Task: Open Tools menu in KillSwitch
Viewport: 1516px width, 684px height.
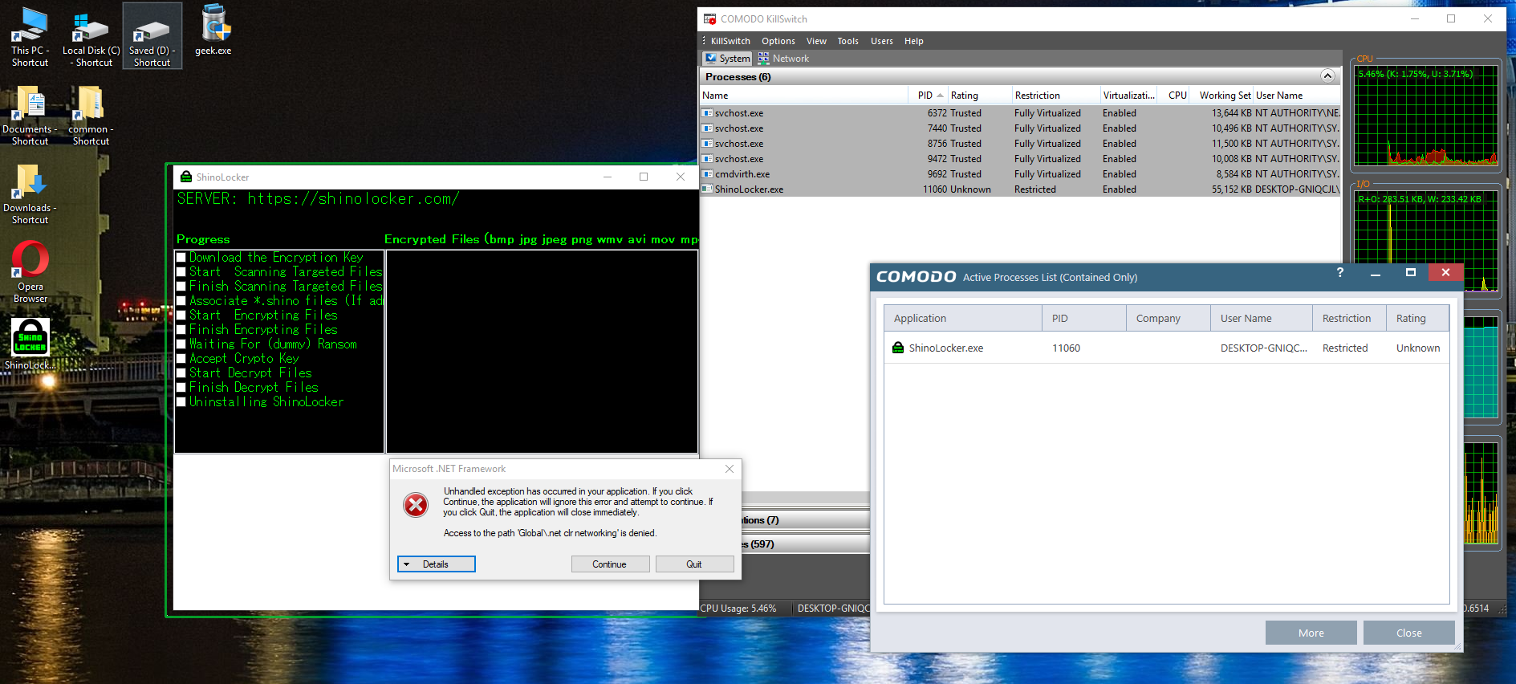Action: coord(847,41)
